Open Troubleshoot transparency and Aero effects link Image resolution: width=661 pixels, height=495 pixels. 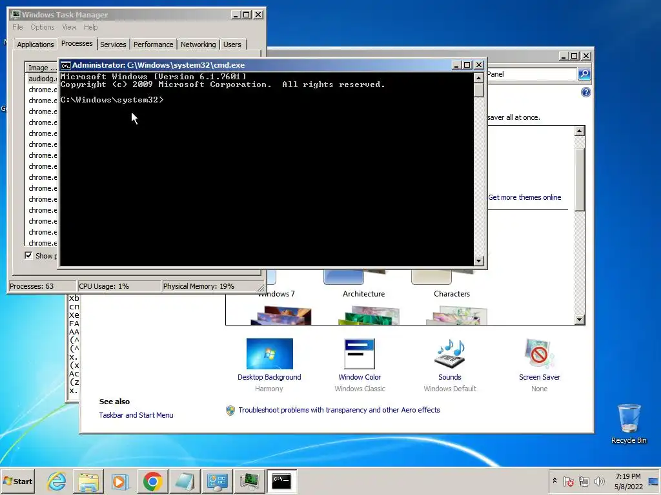pos(339,410)
